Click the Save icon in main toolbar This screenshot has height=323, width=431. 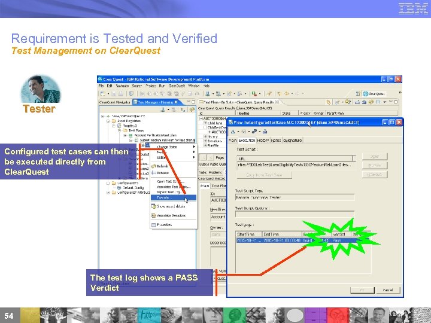click(x=114, y=94)
